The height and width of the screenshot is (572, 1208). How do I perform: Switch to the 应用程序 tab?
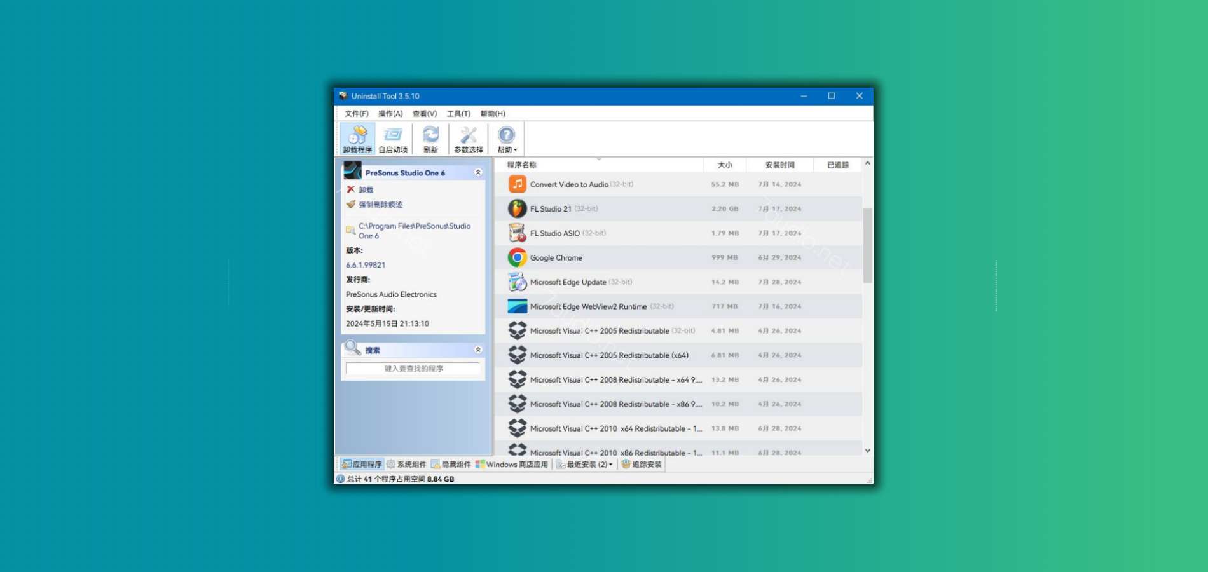(362, 465)
